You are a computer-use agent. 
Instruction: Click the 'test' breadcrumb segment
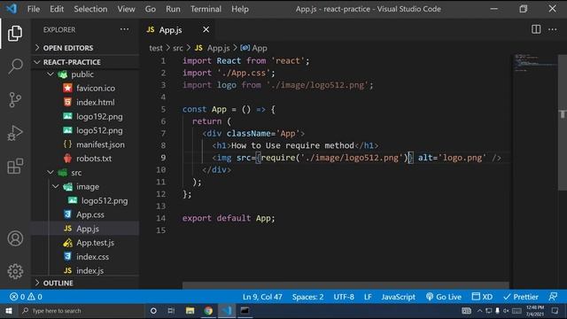point(156,48)
